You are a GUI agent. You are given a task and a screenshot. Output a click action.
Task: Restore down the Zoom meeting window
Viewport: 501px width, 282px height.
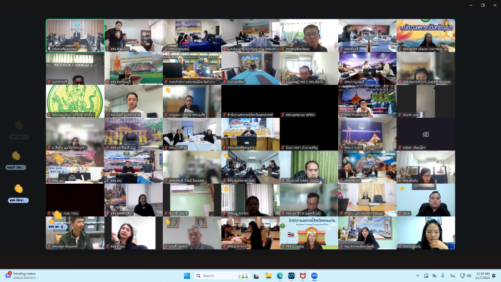click(483, 5)
